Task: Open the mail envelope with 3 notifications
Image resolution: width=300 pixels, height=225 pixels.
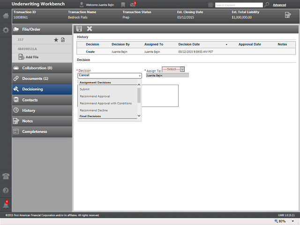Action: pos(133,5)
